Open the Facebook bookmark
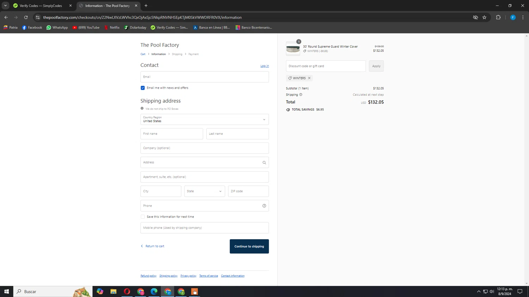The height and width of the screenshot is (297, 529). click(32, 27)
